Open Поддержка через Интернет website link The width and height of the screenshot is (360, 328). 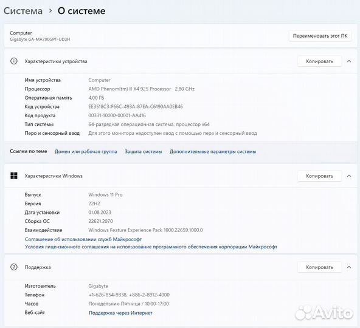coord(120,313)
